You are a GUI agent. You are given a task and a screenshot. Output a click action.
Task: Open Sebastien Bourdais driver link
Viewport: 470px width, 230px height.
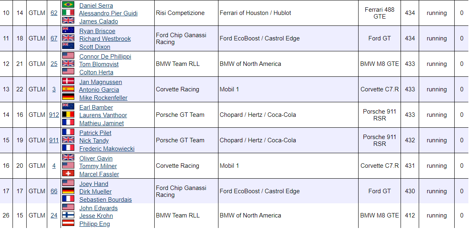pyautogui.click(x=105, y=199)
